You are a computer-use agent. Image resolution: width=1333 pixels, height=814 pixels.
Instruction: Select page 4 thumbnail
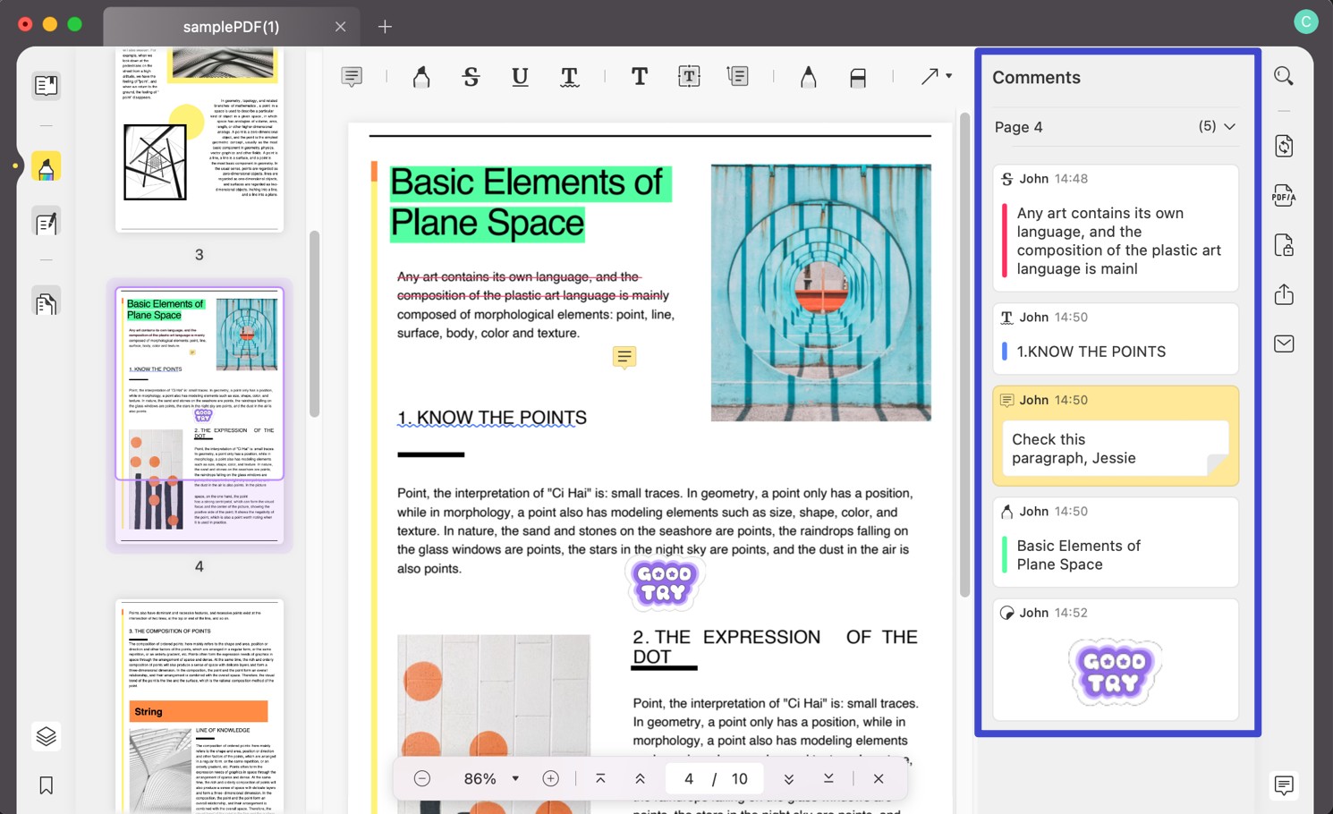[x=199, y=415]
